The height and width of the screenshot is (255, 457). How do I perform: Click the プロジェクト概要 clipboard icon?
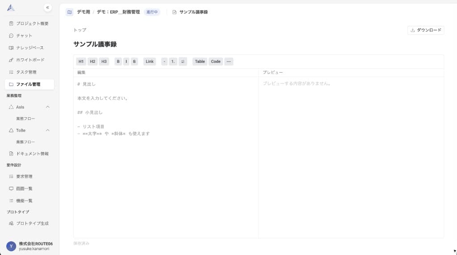tap(11, 24)
